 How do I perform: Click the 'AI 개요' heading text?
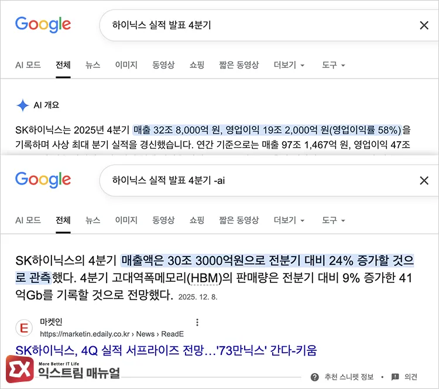point(46,105)
